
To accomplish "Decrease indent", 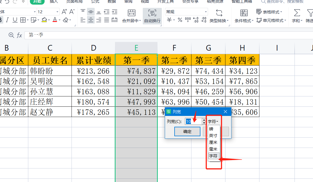I will [x=107, y=12].
